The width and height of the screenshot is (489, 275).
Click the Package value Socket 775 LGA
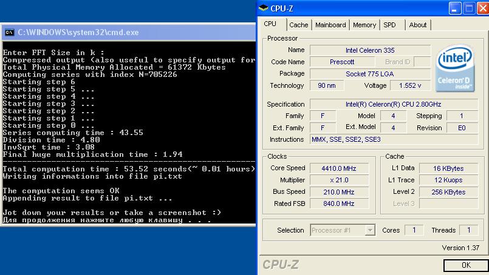370,74
